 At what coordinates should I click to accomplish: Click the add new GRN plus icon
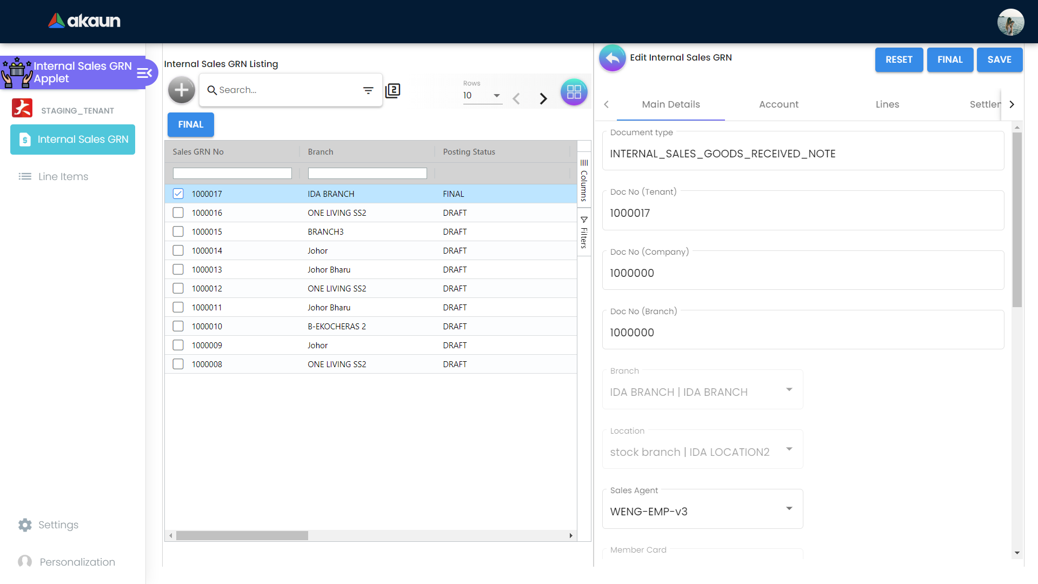[x=181, y=90]
